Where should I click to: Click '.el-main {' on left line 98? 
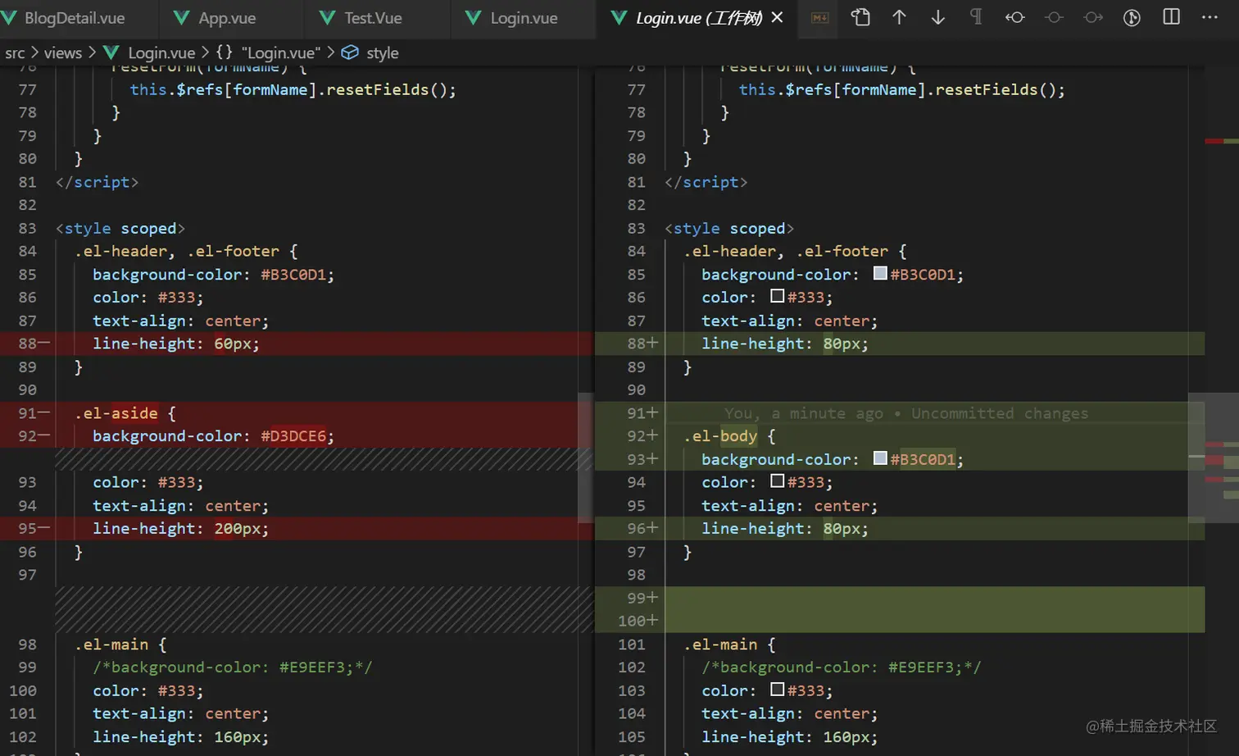(x=120, y=644)
